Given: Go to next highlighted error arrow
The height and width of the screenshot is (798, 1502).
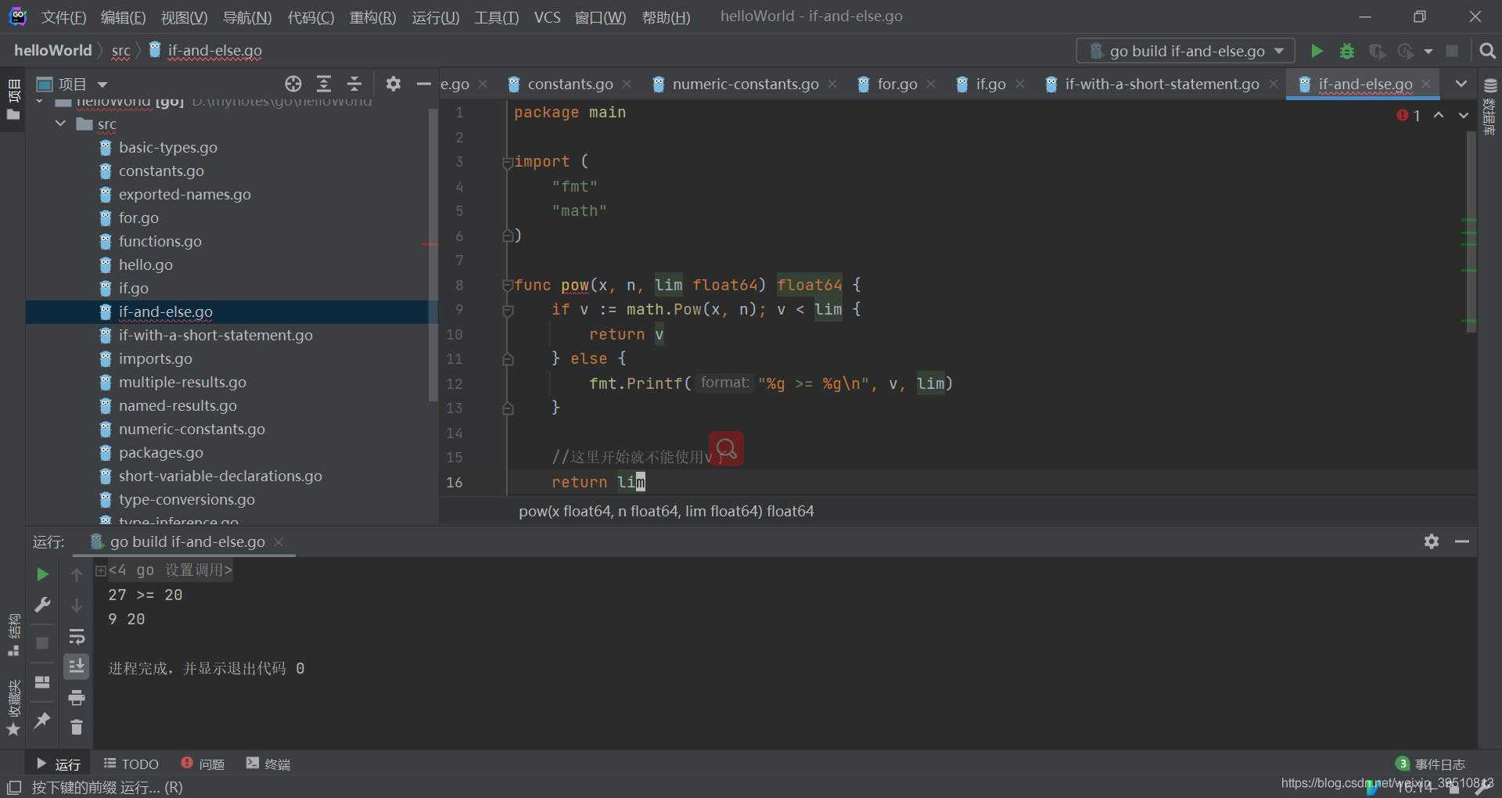Looking at the screenshot, I should coord(1463,115).
